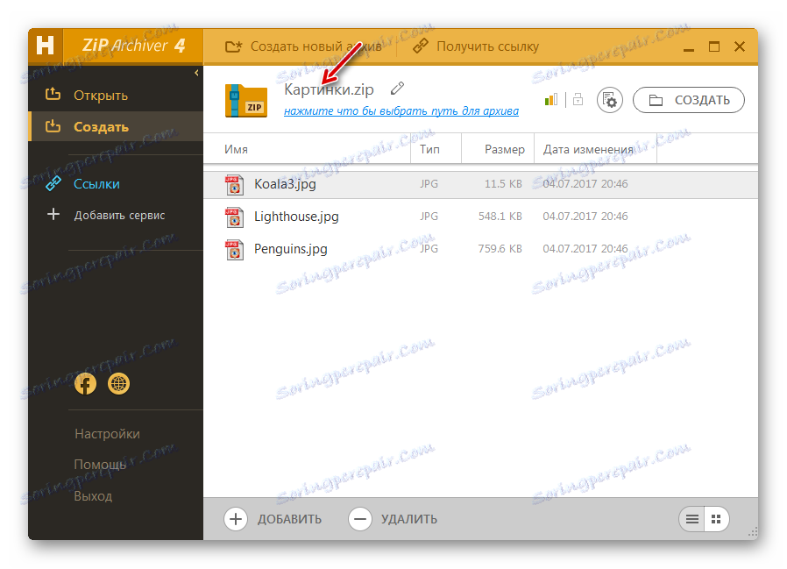
Task: Select the Penguins.jpg file row
Action: point(481,249)
